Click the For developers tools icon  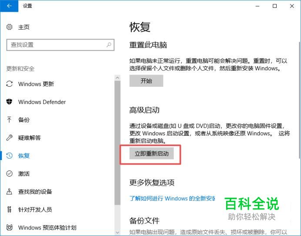(9, 210)
